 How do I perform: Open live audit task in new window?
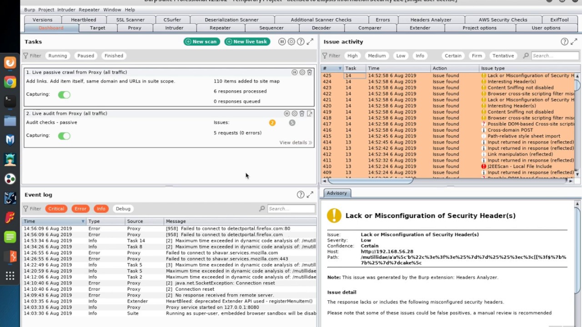point(310,114)
